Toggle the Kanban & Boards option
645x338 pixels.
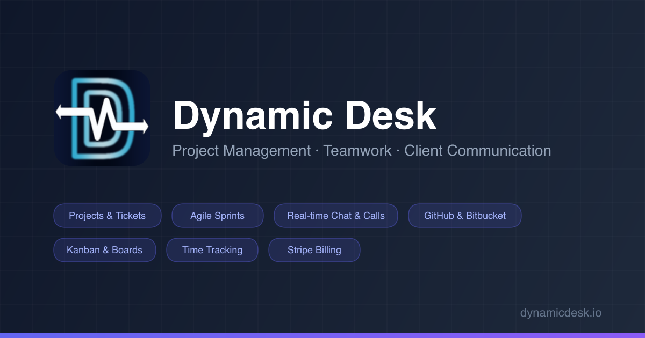click(104, 250)
